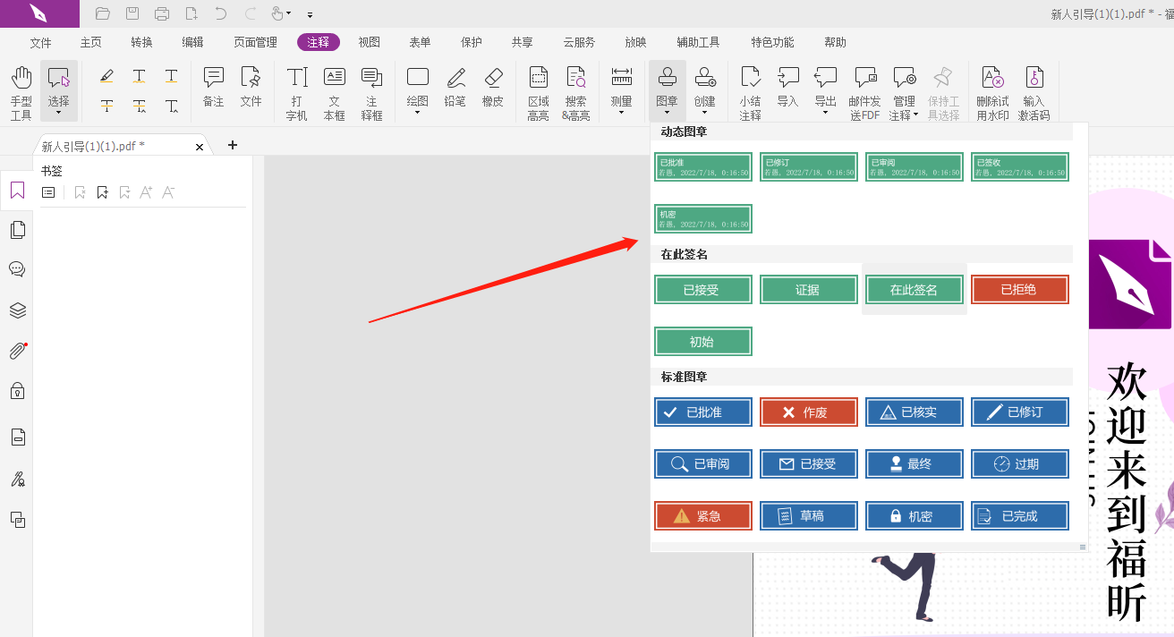Viewport: 1174px width, 637px height.
Task: Open the bookmarks panel icon in sidebar
Action: click(x=17, y=190)
